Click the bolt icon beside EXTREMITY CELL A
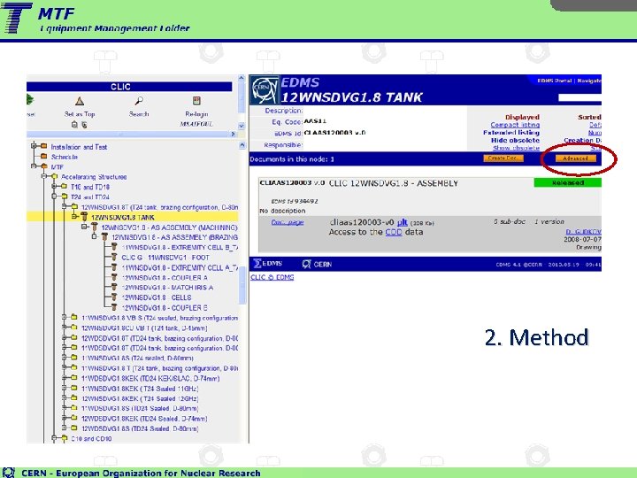Image resolution: width=637 pixels, height=478 pixels. coord(114,267)
